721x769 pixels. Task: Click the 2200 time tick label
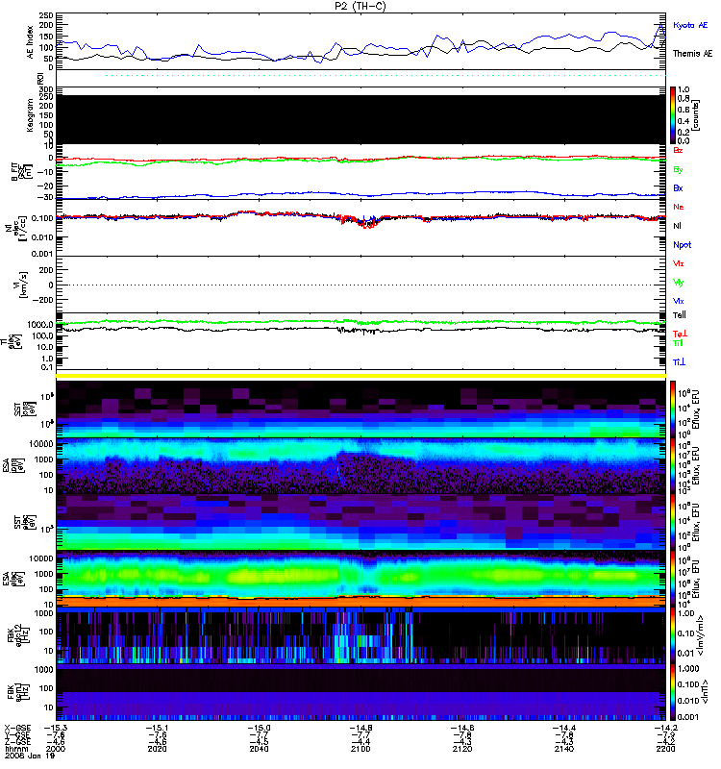pyautogui.click(x=665, y=749)
